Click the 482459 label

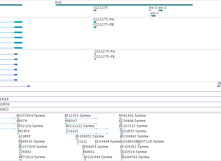pos(23,131)
